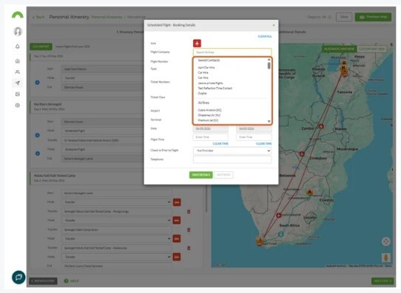Open the second Transfer mode dropdown under Tented Camp
Screen dimensions: 401x293
pos(117,221)
